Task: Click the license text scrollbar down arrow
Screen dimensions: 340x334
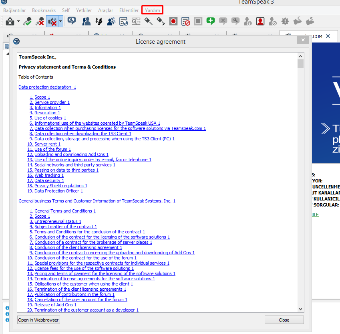Action: click(x=300, y=309)
